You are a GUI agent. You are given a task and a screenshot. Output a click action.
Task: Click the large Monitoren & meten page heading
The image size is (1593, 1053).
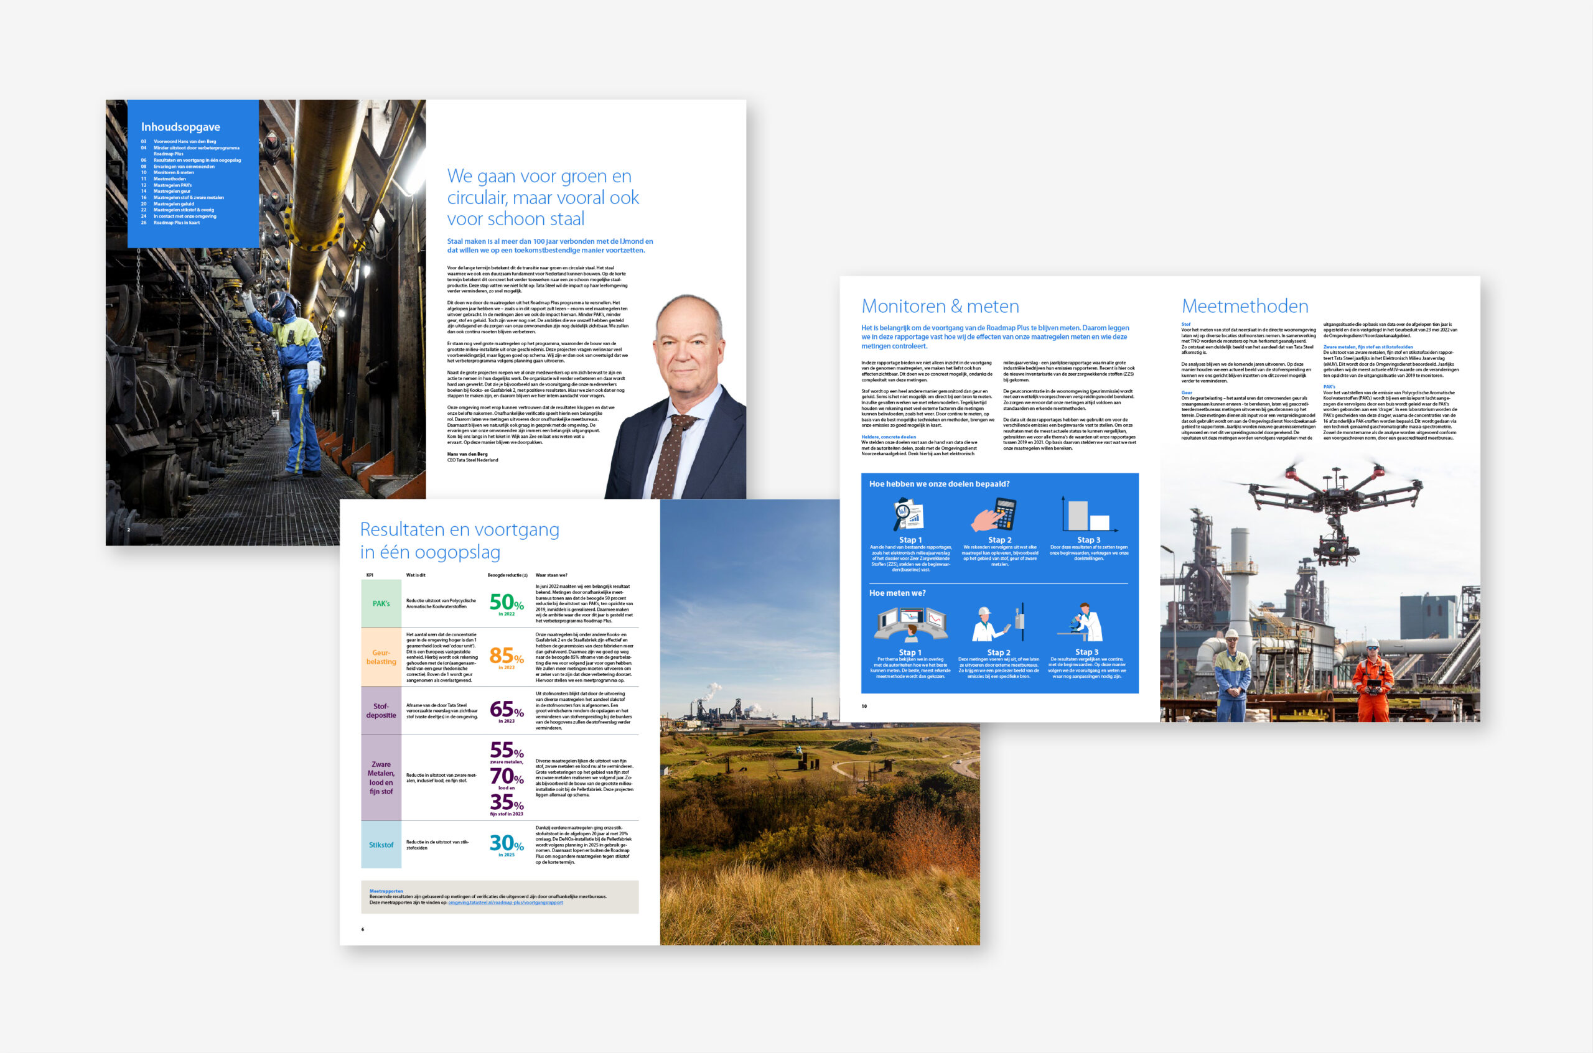point(940,306)
